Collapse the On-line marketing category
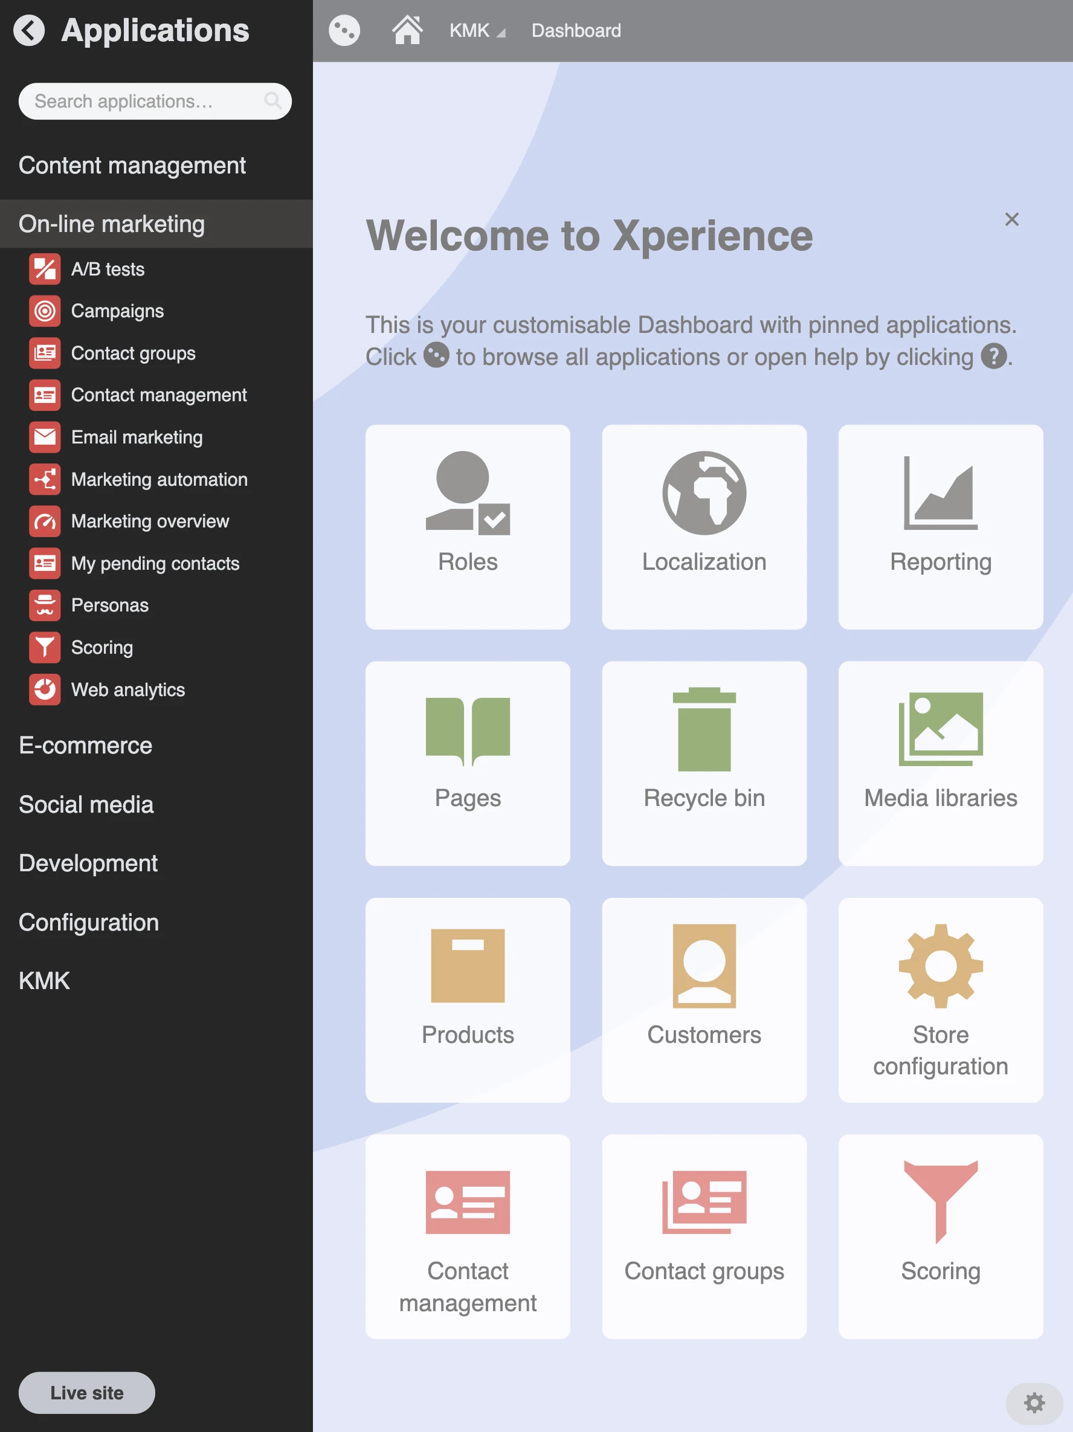Viewport: 1073px width, 1432px height. pos(111,224)
